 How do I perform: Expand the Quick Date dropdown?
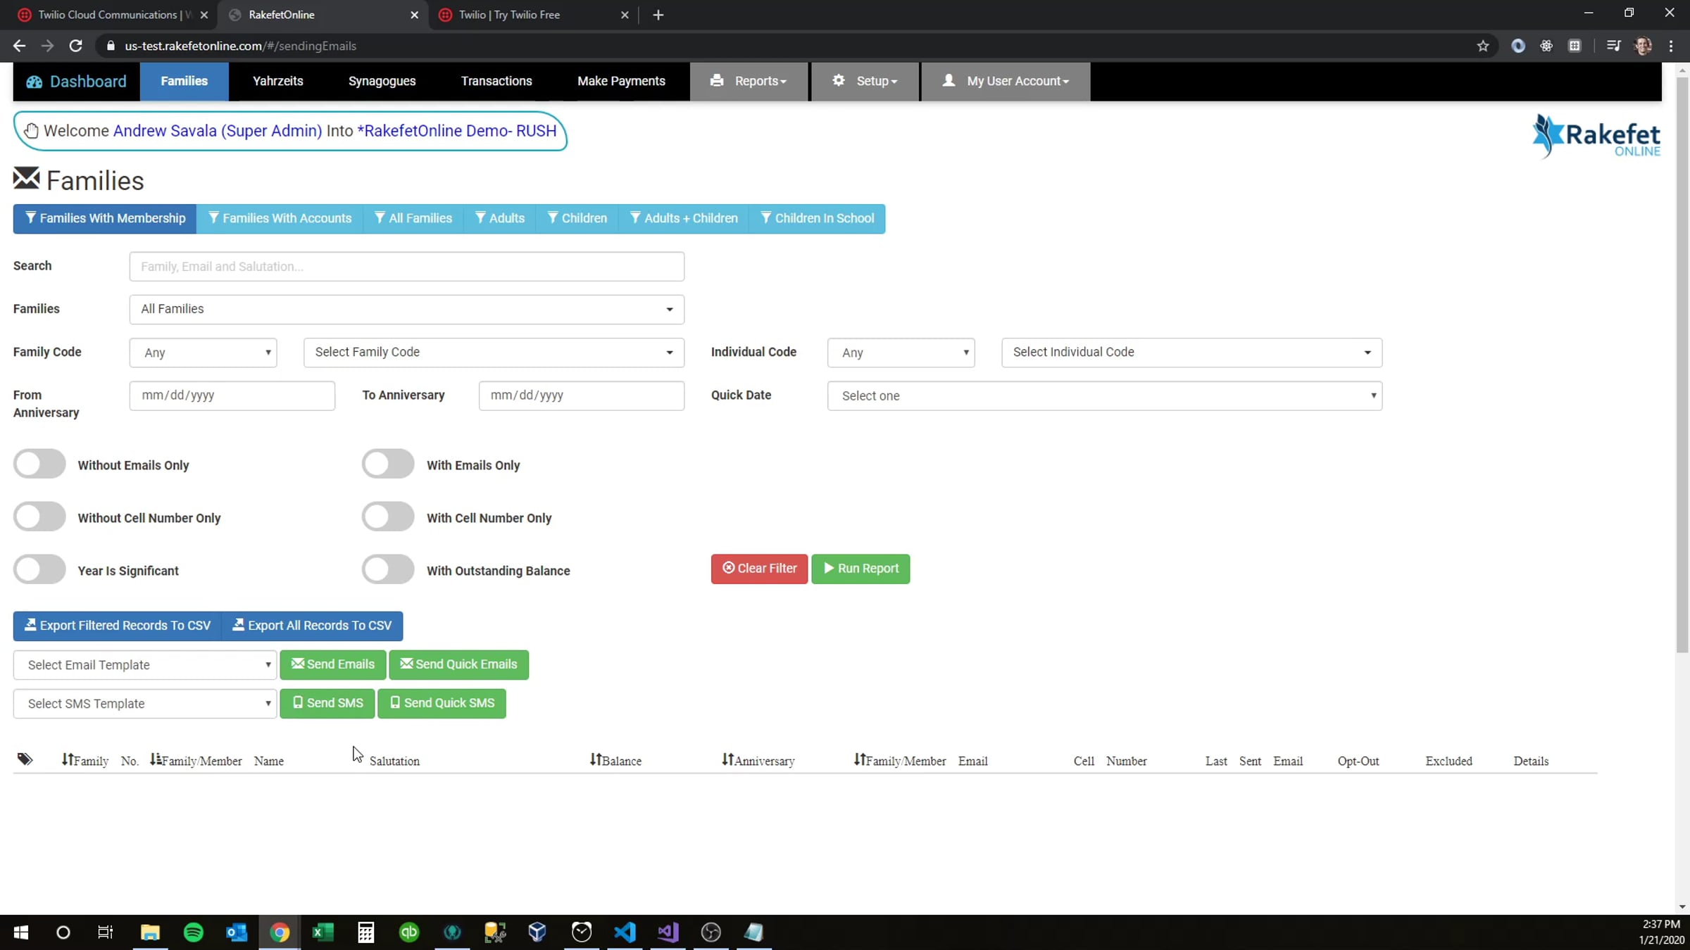tap(1105, 395)
